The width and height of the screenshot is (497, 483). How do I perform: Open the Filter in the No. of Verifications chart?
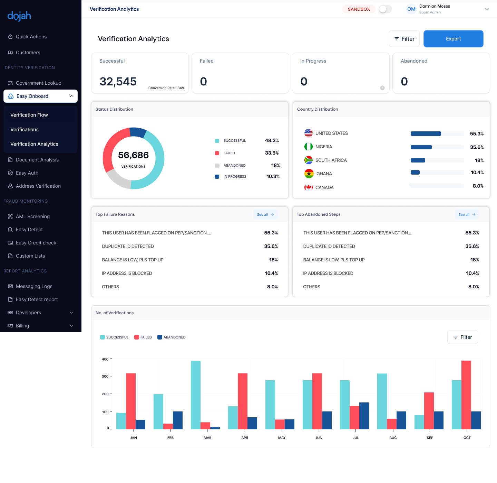tap(462, 337)
